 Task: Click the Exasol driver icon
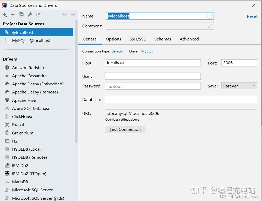[x=7, y=125]
